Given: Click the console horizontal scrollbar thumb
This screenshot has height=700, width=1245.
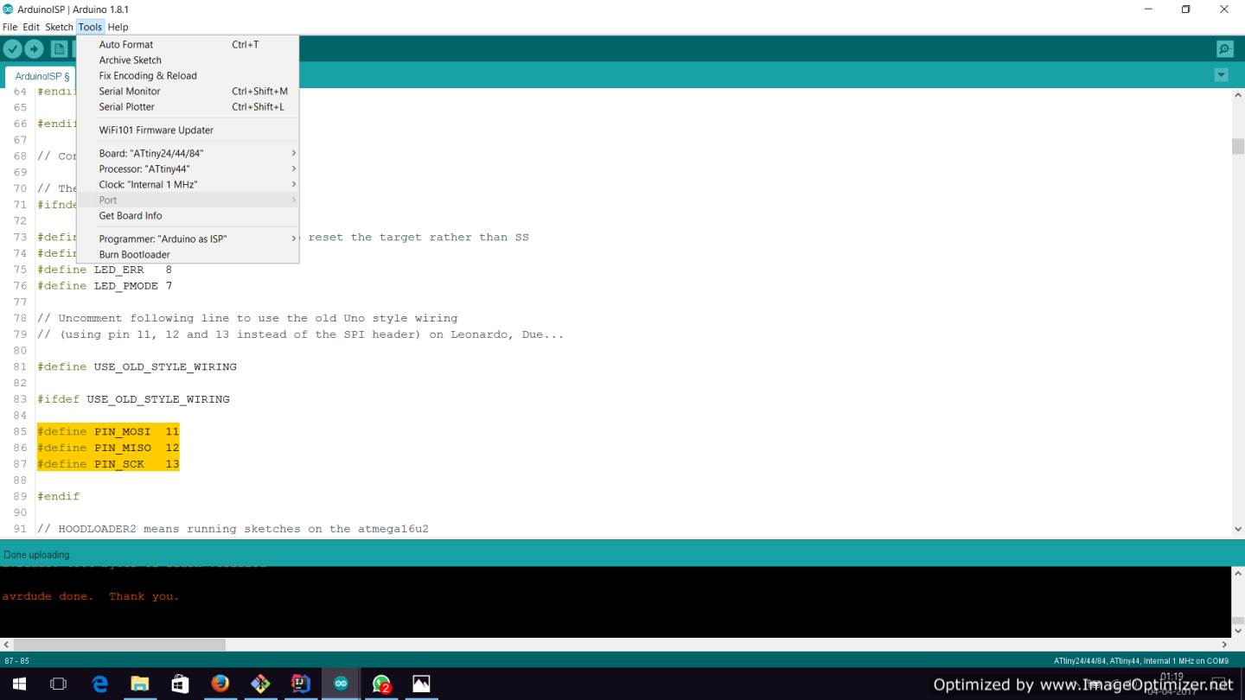Looking at the screenshot, I should 119,645.
